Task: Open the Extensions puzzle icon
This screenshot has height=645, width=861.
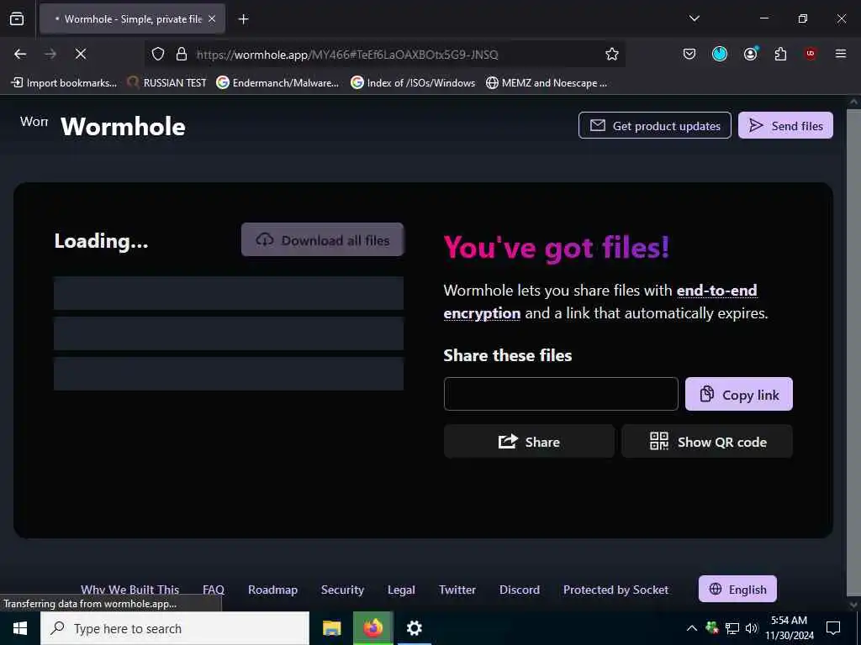Action: point(780,54)
